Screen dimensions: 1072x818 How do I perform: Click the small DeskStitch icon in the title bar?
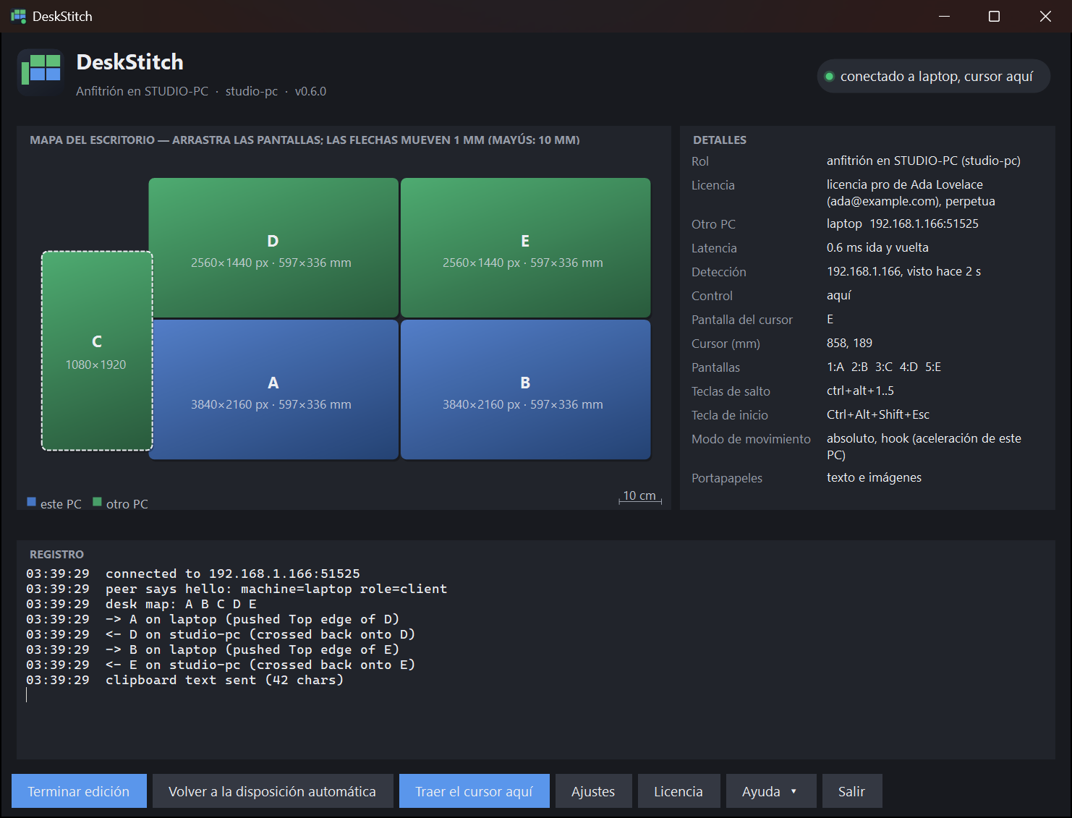pos(18,16)
